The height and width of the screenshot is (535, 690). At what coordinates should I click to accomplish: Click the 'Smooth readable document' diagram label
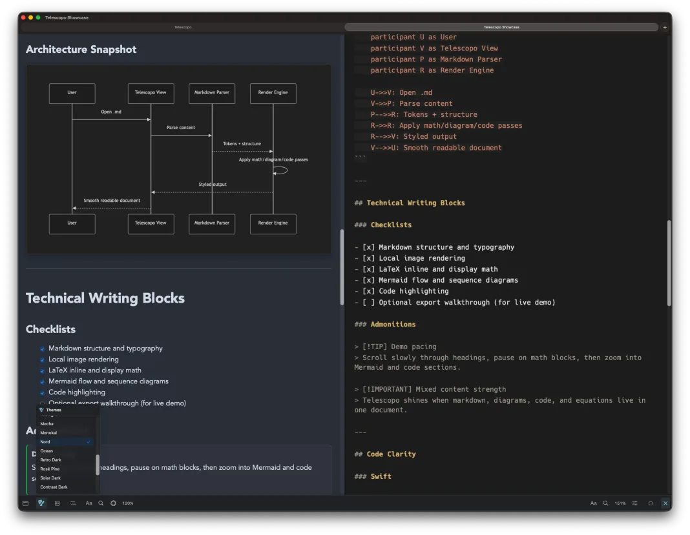[x=112, y=201]
